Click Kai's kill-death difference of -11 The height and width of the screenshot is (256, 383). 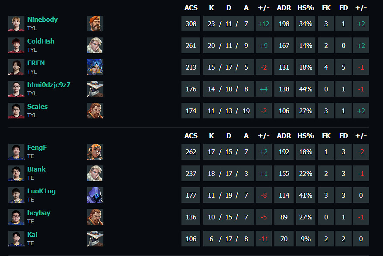pos(263,239)
